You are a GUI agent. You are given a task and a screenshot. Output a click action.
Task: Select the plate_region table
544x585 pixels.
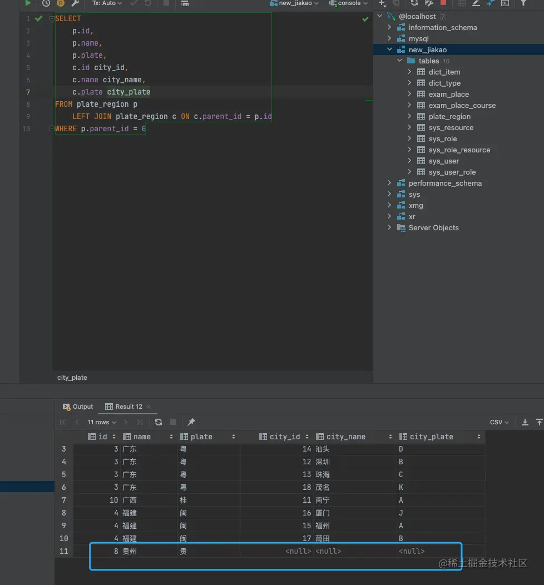pos(449,117)
